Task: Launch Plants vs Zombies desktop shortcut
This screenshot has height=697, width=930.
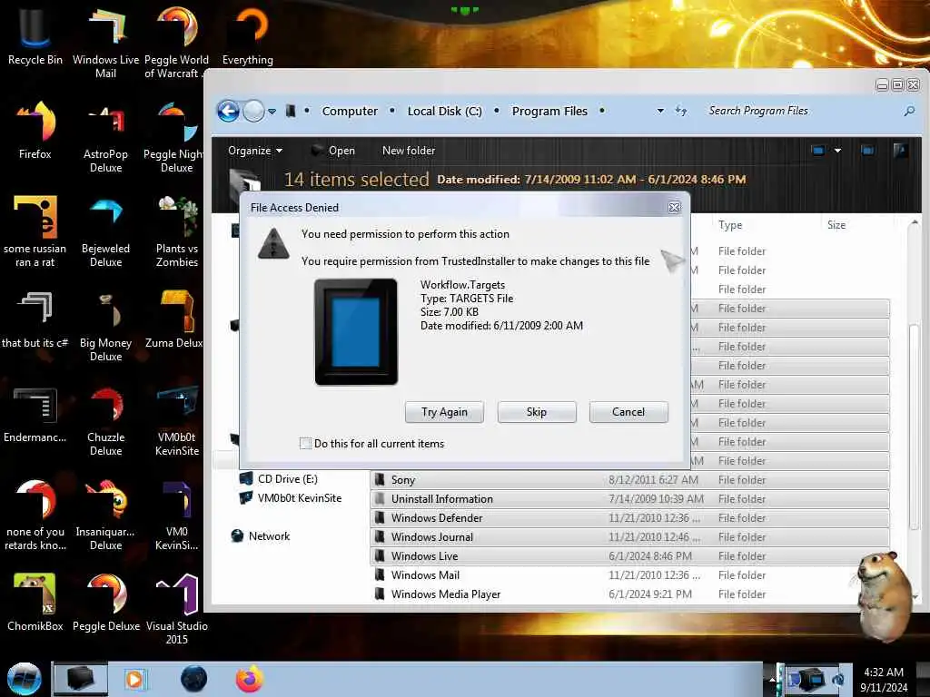Action: pos(176,231)
